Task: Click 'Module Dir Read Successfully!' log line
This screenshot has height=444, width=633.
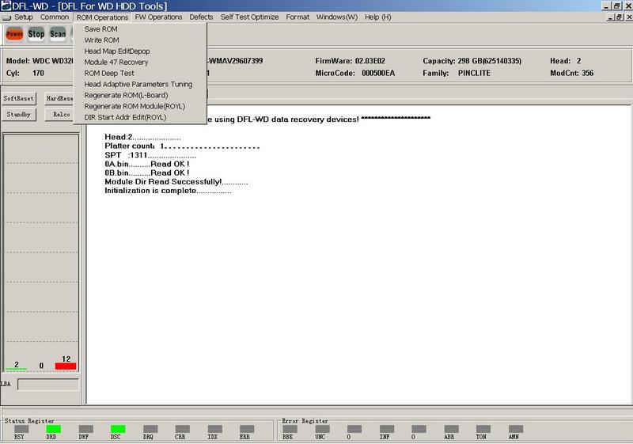Action: point(176,182)
